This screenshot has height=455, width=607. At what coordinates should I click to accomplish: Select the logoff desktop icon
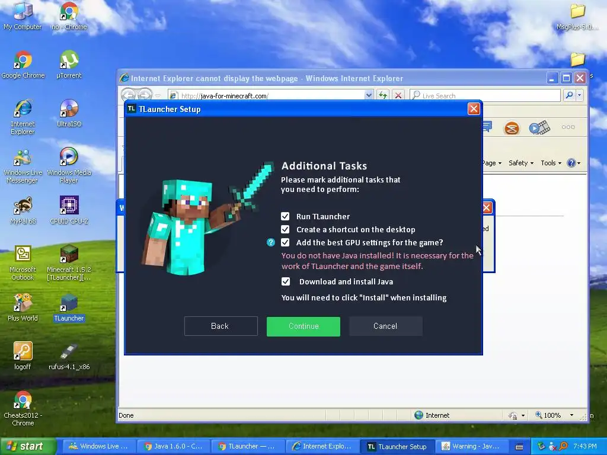coord(23,356)
